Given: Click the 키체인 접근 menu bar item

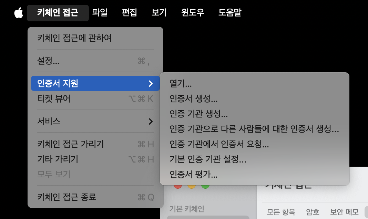Looking at the screenshot, I should point(58,13).
